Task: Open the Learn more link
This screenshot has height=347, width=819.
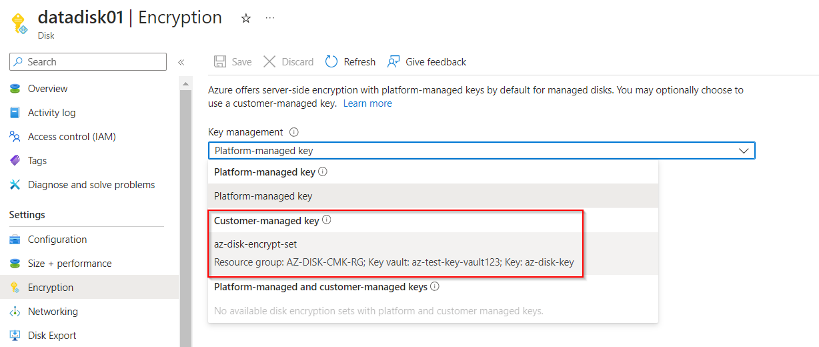Action: 367,103
